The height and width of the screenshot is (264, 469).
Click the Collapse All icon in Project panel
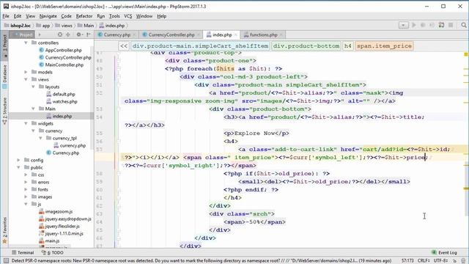pyautogui.click(x=68, y=34)
